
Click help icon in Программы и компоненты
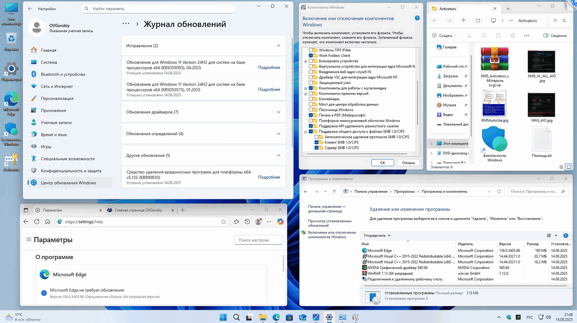coord(566,236)
